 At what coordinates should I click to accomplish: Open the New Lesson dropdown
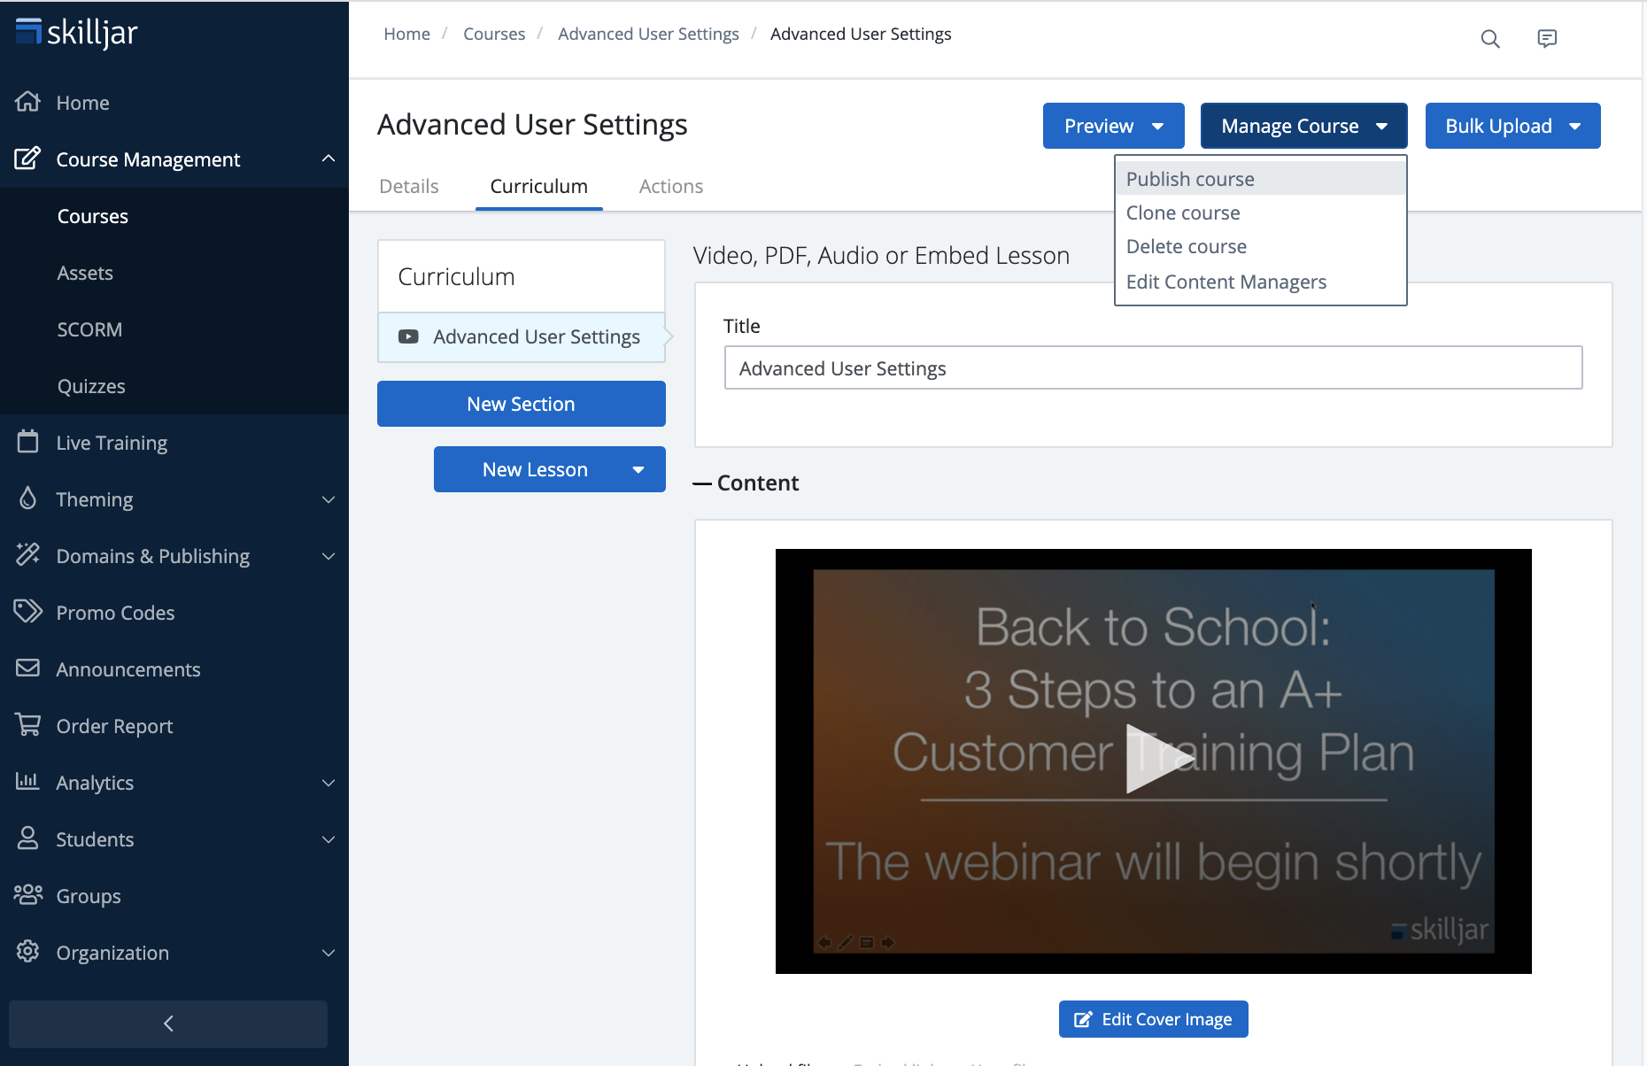coord(638,470)
